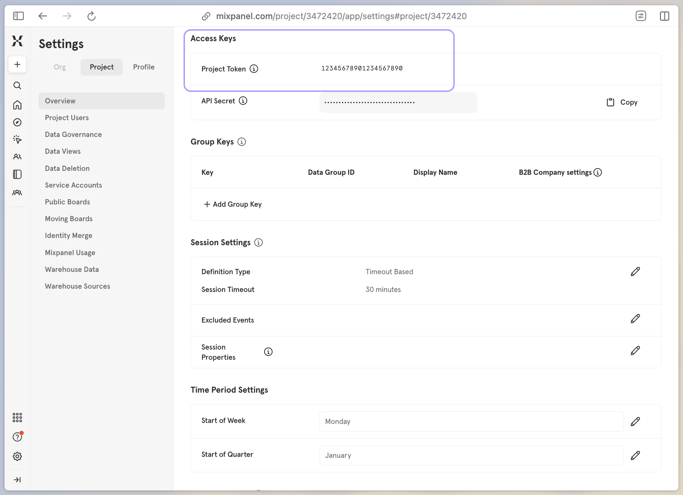Copy the API Secret
Viewport: 683px width, 495px height.
click(622, 102)
